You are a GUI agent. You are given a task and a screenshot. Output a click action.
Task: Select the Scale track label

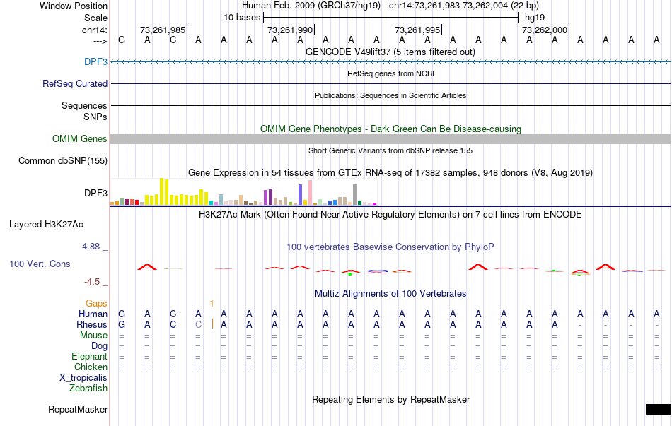(95, 18)
